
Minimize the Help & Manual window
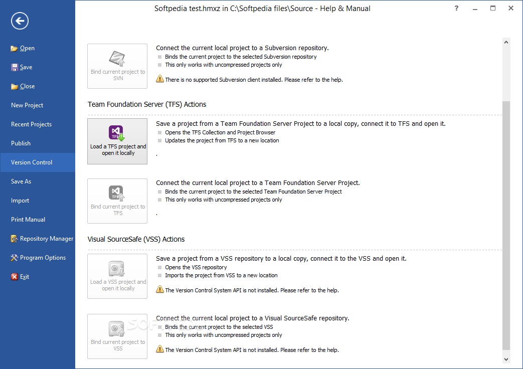coord(475,9)
